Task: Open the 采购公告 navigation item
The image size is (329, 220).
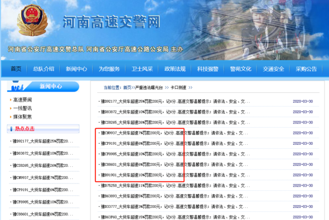Action: point(306,69)
